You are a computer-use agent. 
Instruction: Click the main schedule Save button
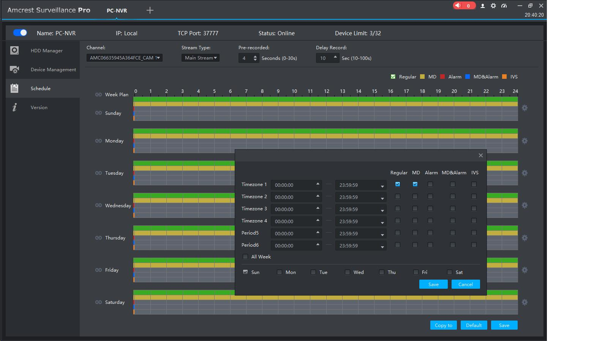(504, 325)
